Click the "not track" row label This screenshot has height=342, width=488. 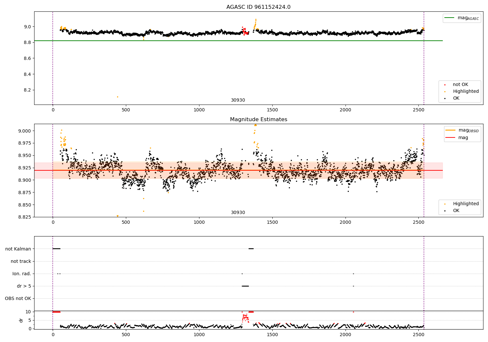[21, 261]
